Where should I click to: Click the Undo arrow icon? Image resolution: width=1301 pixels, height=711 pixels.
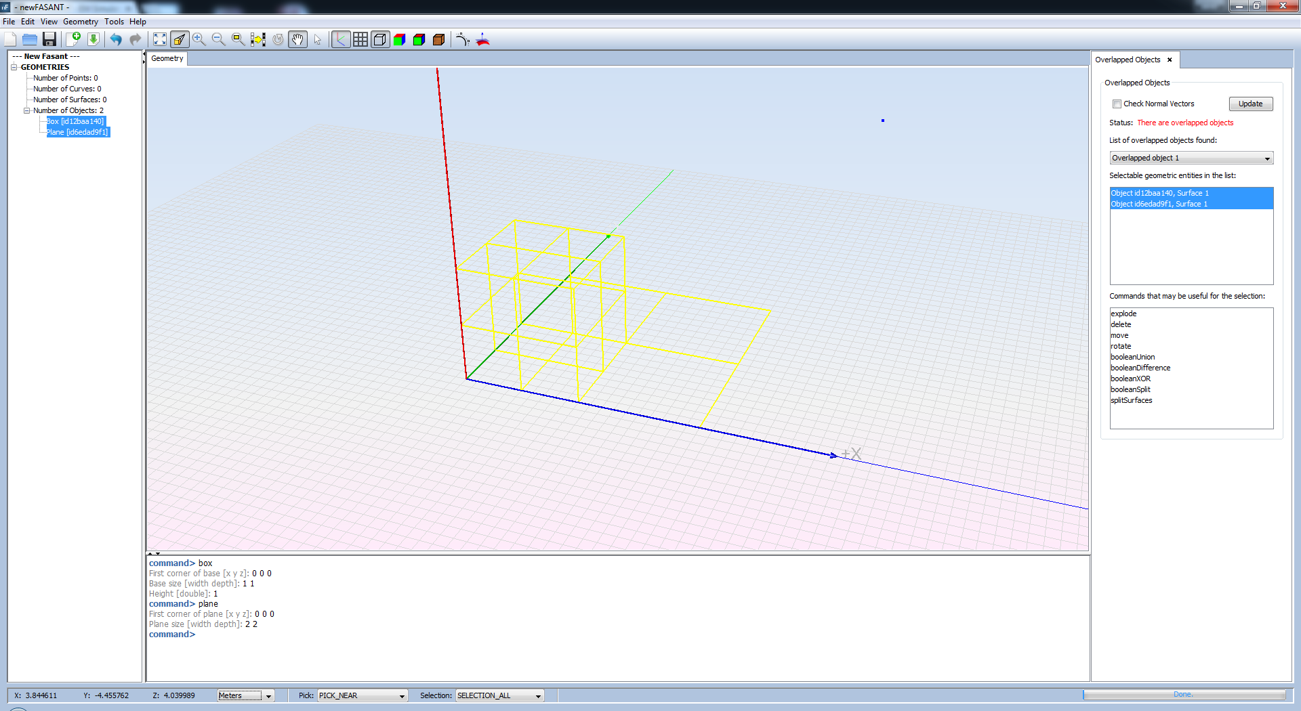point(116,39)
